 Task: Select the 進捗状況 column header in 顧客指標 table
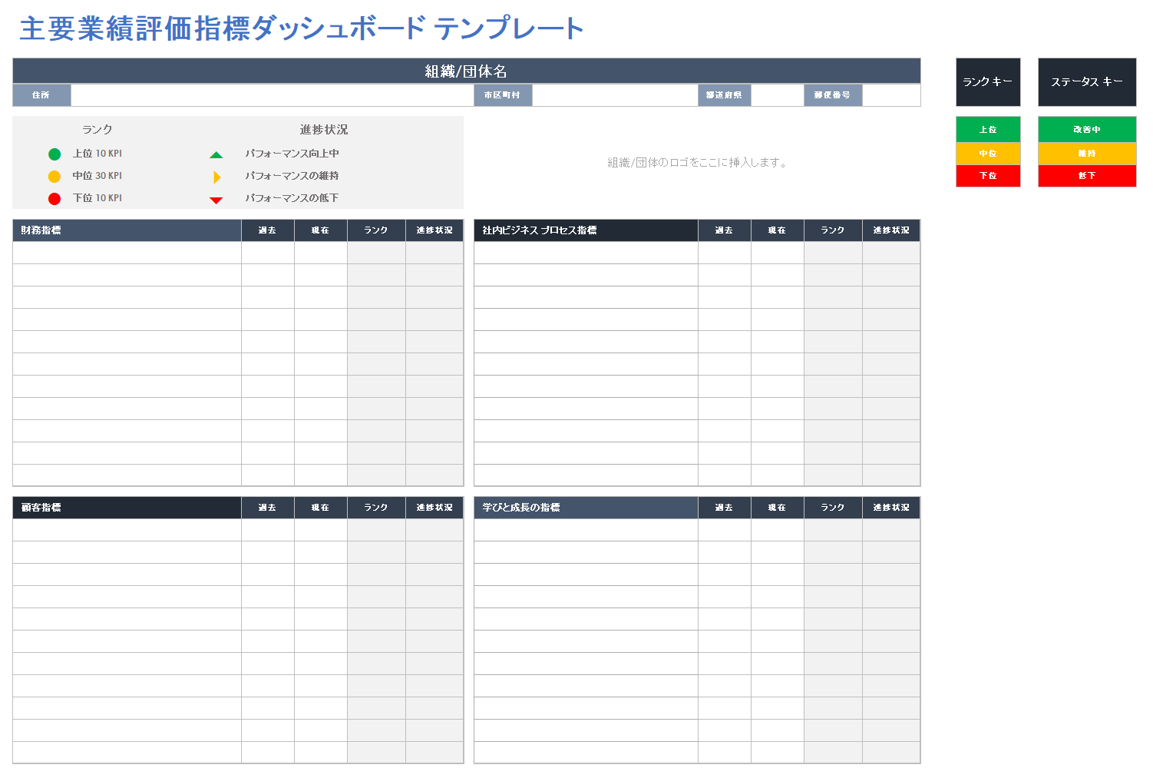(x=434, y=508)
